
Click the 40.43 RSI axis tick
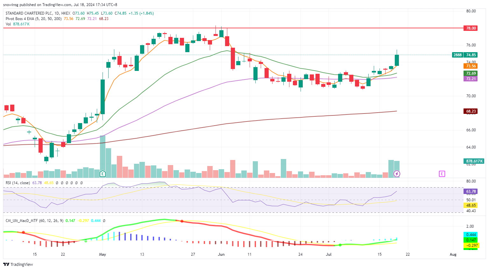[471, 211]
